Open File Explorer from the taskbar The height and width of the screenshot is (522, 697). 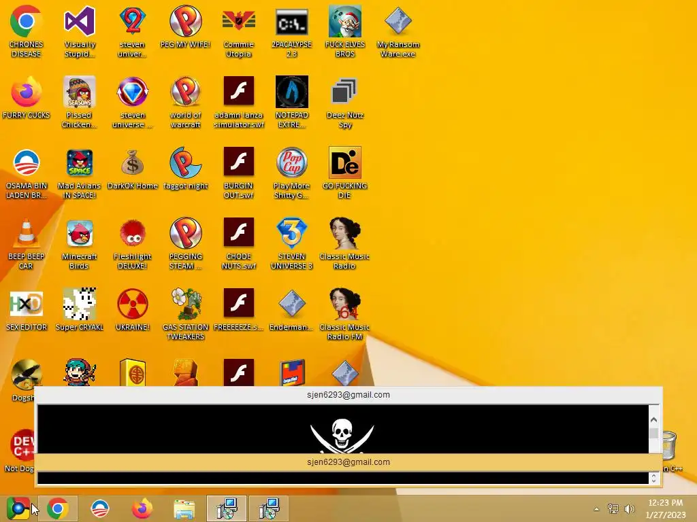pyautogui.click(x=184, y=508)
